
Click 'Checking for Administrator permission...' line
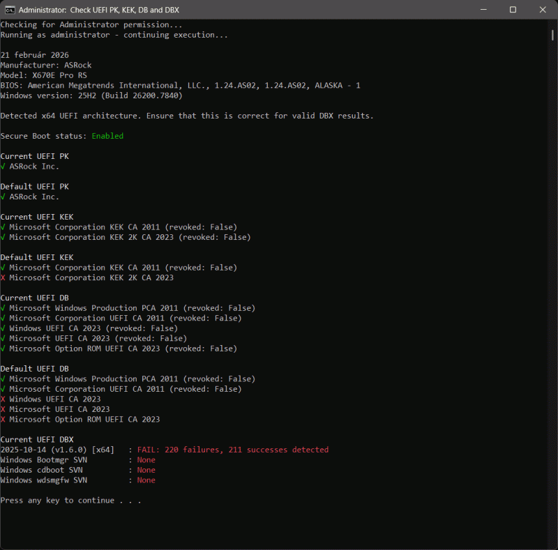click(x=91, y=25)
